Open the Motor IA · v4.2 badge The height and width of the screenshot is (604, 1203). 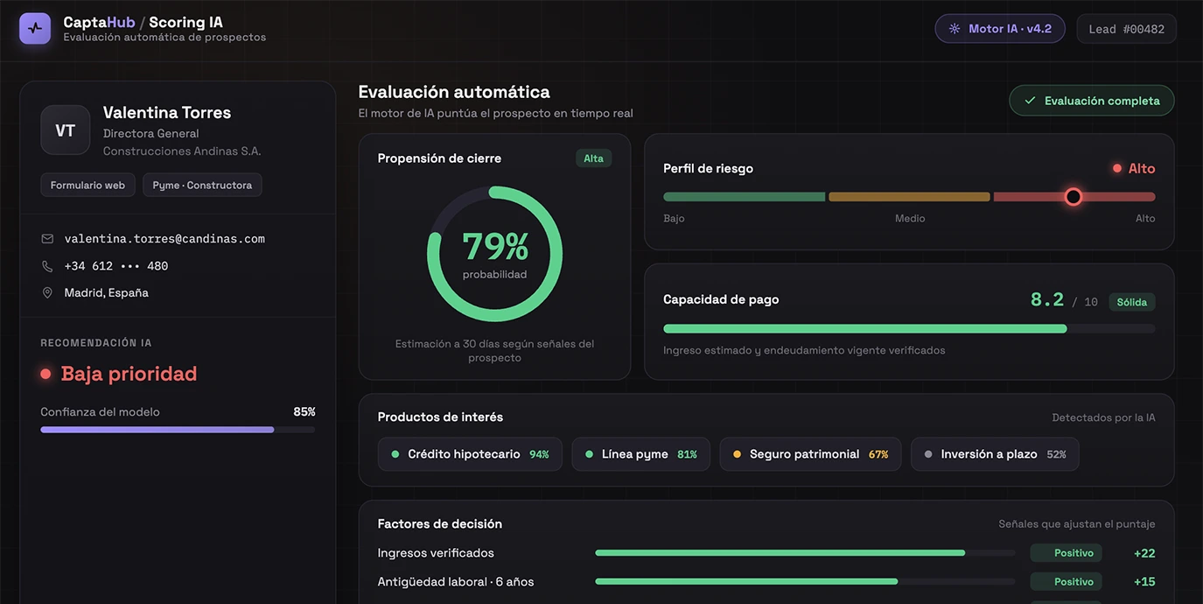click(x=1000, y=29)
